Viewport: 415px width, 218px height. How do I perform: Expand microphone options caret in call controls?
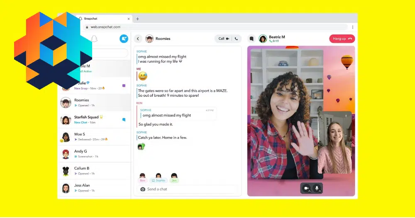(320, 191)
